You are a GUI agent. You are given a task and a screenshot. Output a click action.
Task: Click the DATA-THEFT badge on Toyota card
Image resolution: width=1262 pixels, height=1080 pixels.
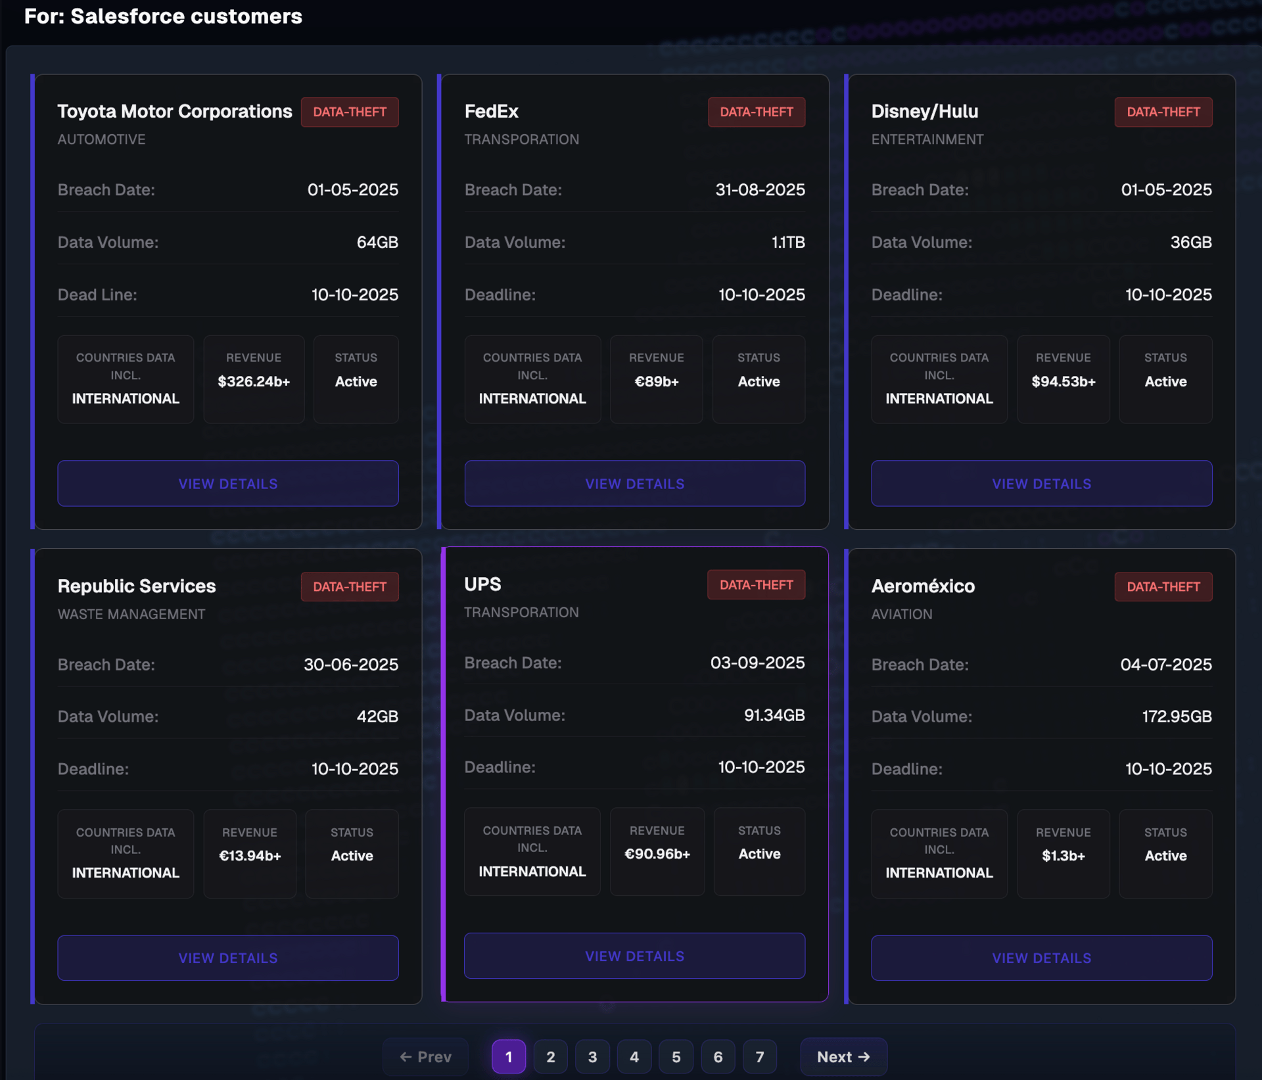pyautogui.click(x=350, y=112)
